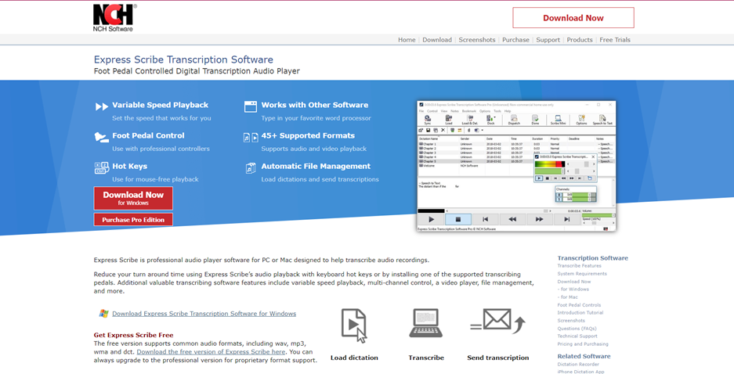Click the 45+ Supported Formats icon
This screenshot has height=374, width=734.
(x=251, y=137)
